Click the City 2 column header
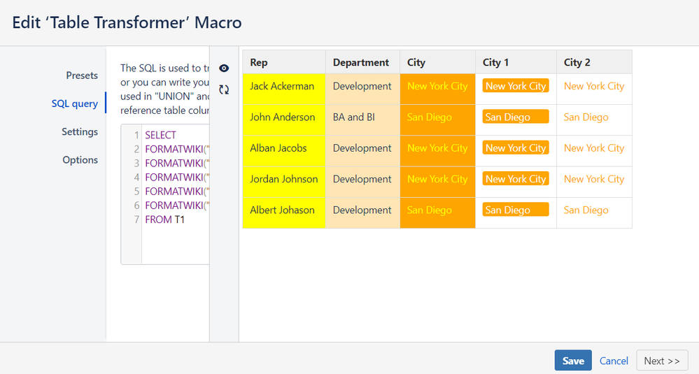Screen dimensions: 699x374 [x=577, y=62]
